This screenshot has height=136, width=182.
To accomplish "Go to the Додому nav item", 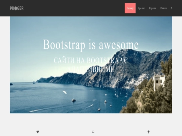I will click(x=130, y=8).
